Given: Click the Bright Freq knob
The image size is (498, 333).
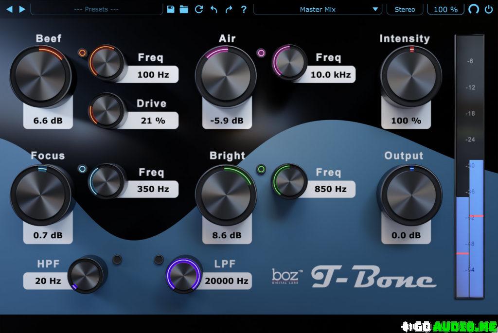Looking at the screenshot, I should [289, 182].
